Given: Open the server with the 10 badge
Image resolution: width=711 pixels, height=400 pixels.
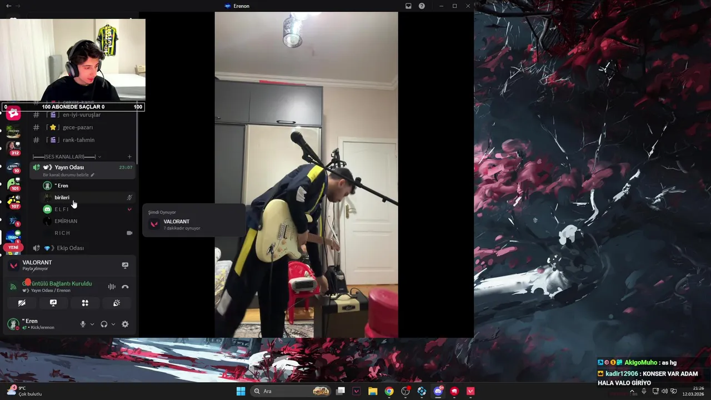Looking at the screenshot, I should [13, 166].
